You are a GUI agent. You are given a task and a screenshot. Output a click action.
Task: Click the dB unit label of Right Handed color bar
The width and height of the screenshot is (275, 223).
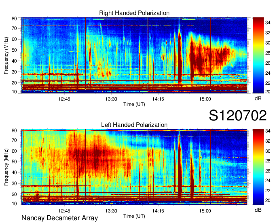[x=258, y=99]
